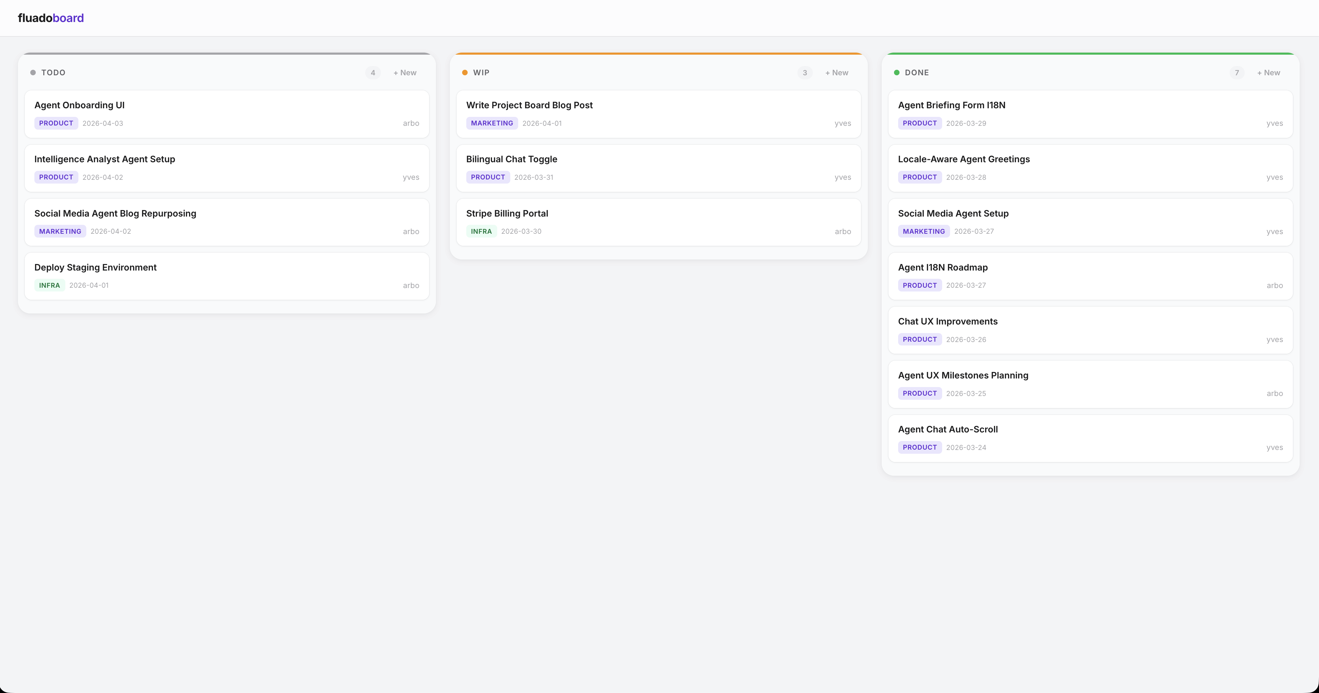Click the TODO column status dot

tap(33, 73)
